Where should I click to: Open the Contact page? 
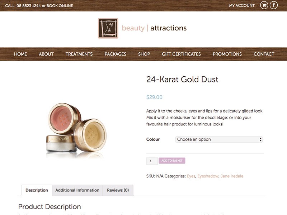(x=264, y=54)
